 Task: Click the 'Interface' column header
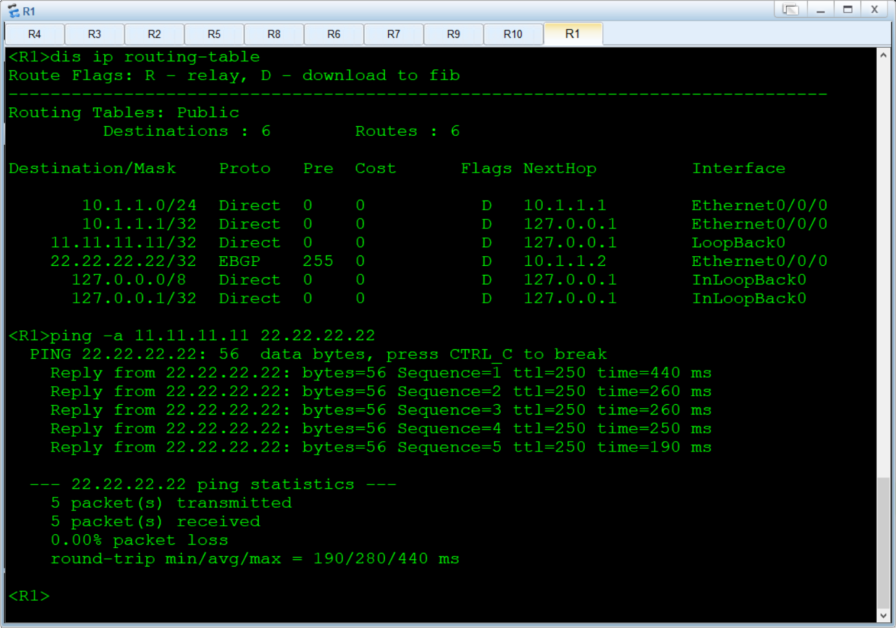(739, 169)
